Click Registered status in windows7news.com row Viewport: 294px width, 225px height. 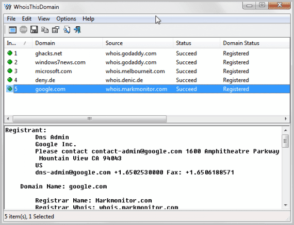click(236, 62)
